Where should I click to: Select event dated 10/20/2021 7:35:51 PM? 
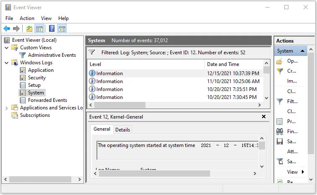point(175,89)
